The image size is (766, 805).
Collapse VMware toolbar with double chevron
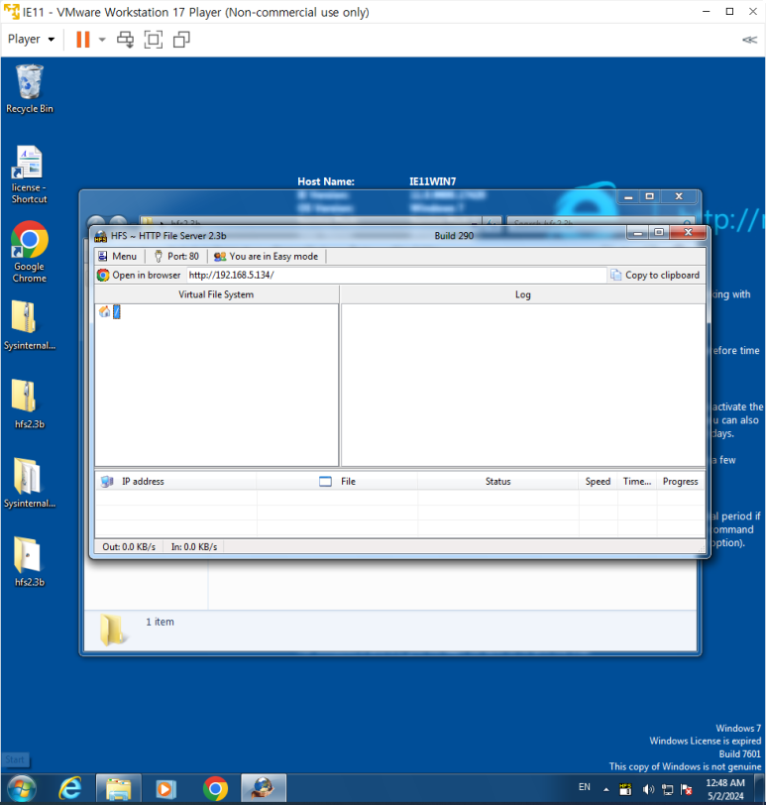coord(749,40)
